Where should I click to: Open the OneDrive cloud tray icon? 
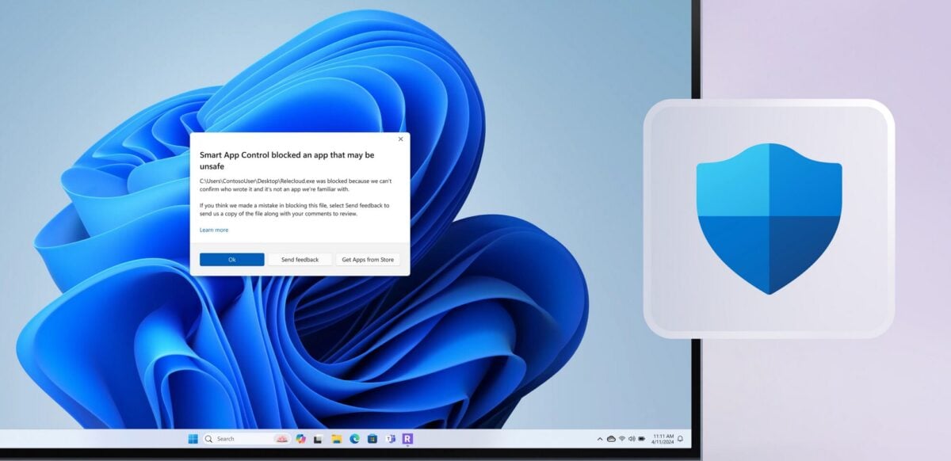click(611, 439)
